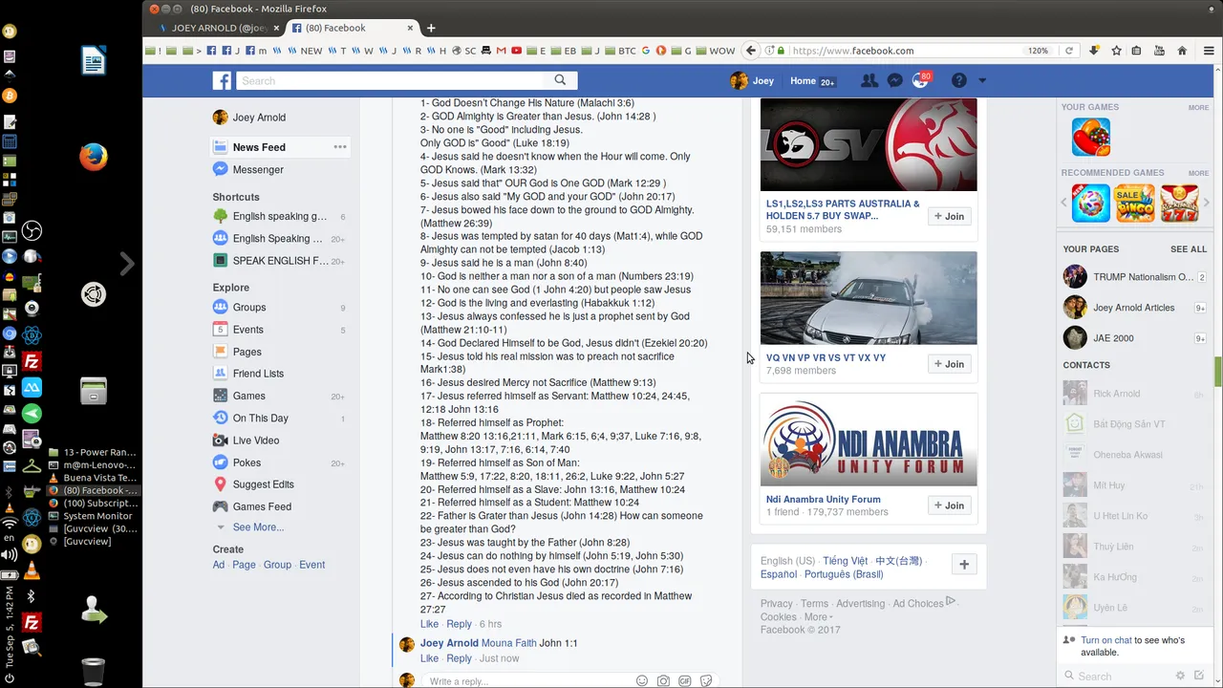Click Create Group link in the sidebar

coord(277,565)
